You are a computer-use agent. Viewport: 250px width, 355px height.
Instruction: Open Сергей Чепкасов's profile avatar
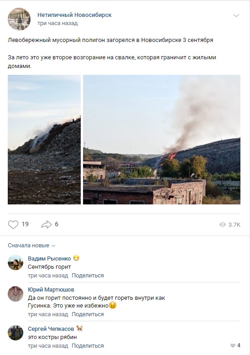[x=16, y=333]
